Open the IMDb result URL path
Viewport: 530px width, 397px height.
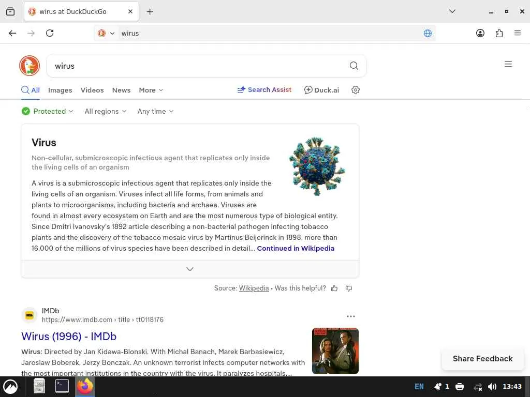tap(103, 319)
